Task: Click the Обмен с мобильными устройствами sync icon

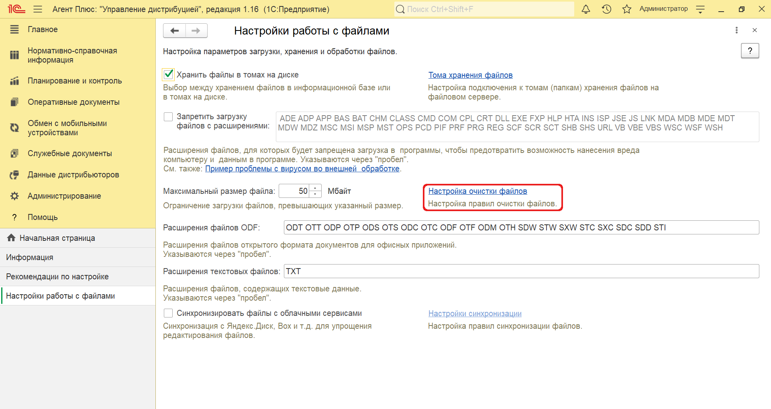Action: [x=14, y=128]
